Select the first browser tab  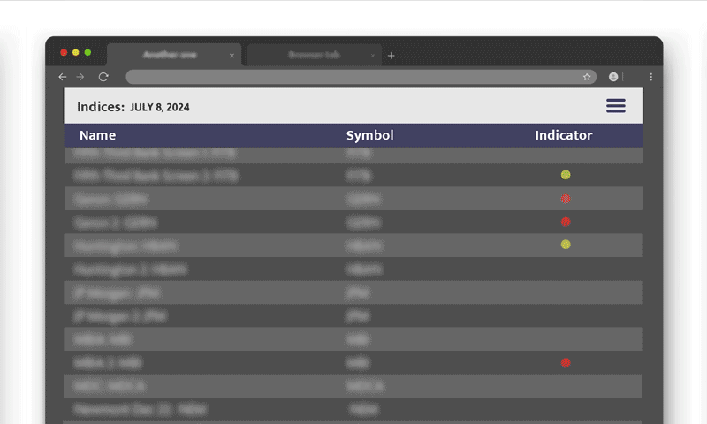[170, 55]
